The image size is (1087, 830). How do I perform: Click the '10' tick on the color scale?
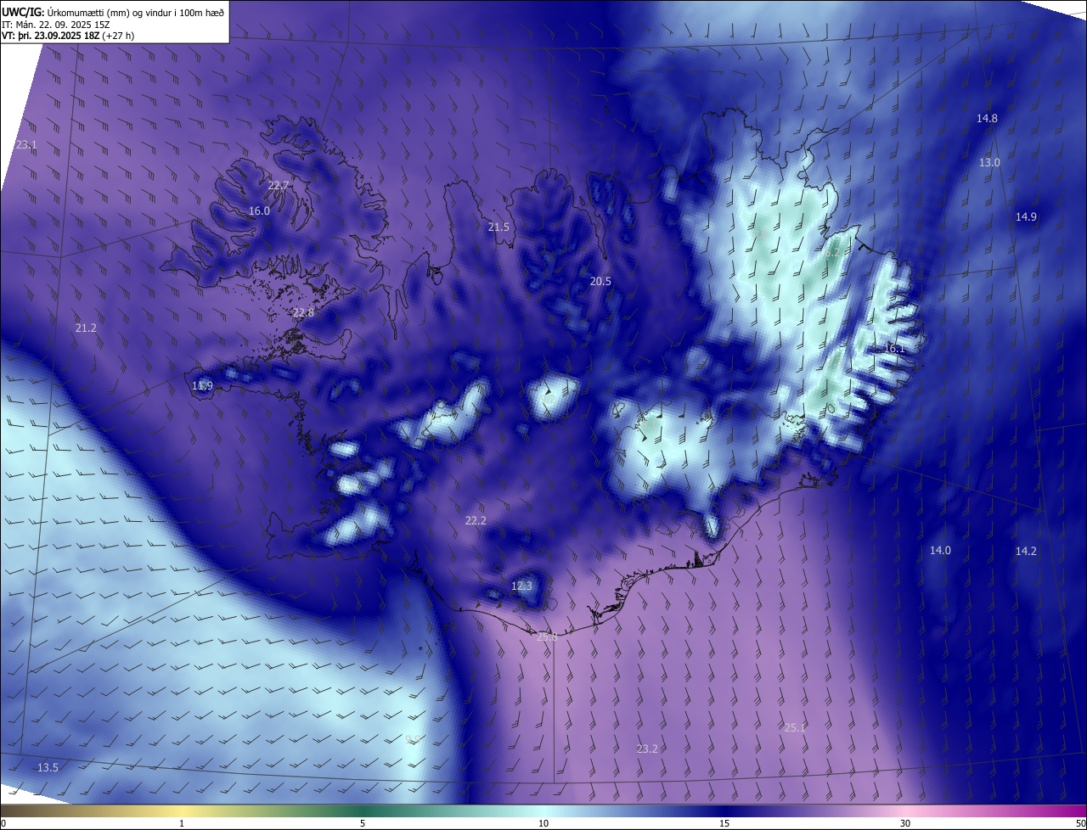(543, 823)
